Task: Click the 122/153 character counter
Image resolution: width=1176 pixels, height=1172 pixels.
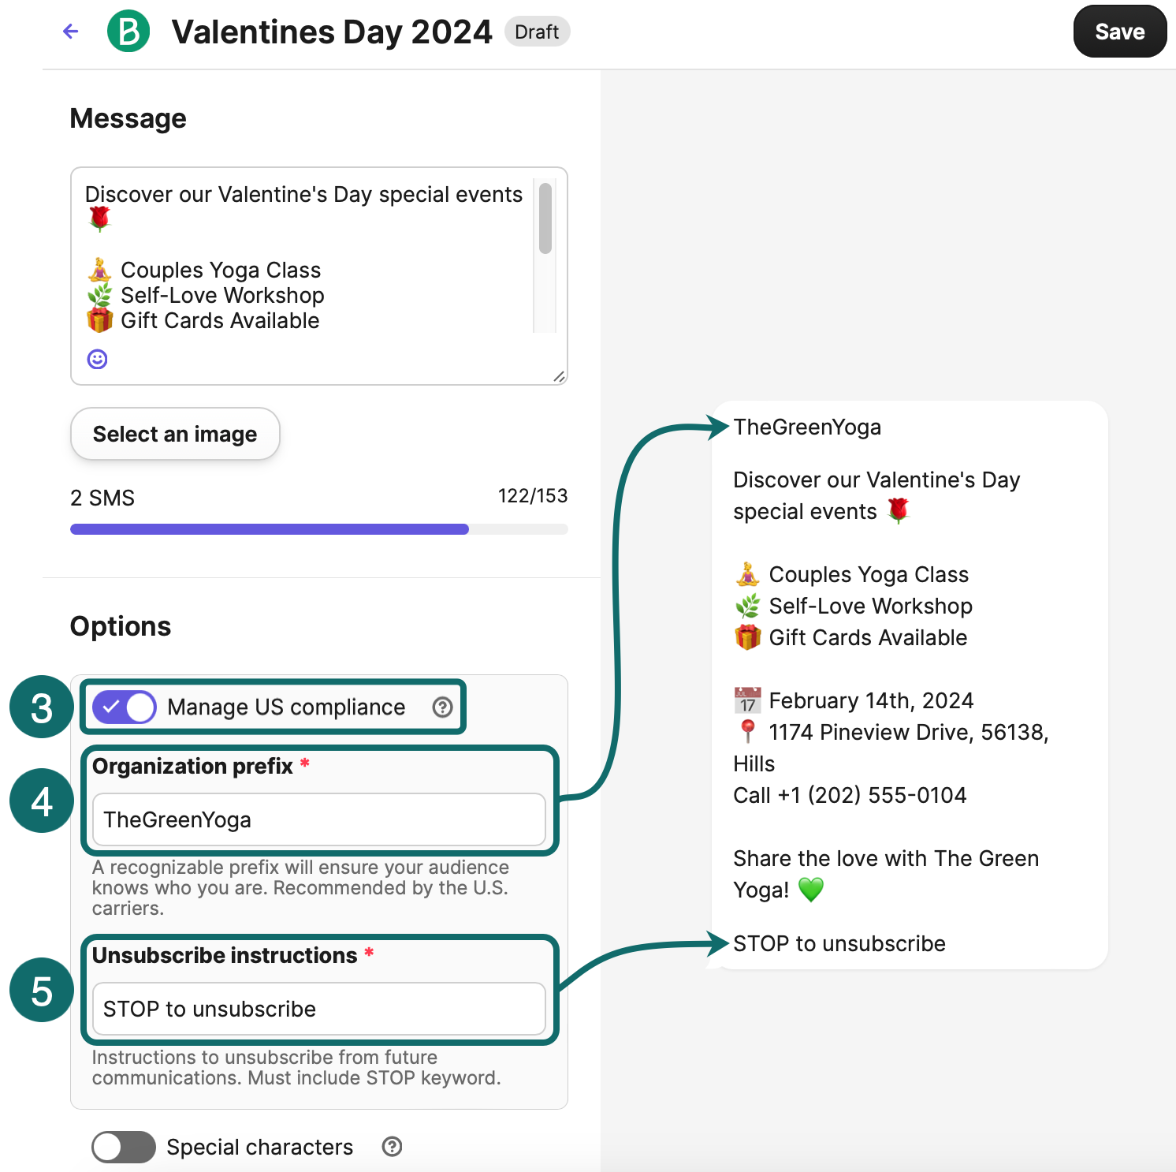Action: (533, 495)
